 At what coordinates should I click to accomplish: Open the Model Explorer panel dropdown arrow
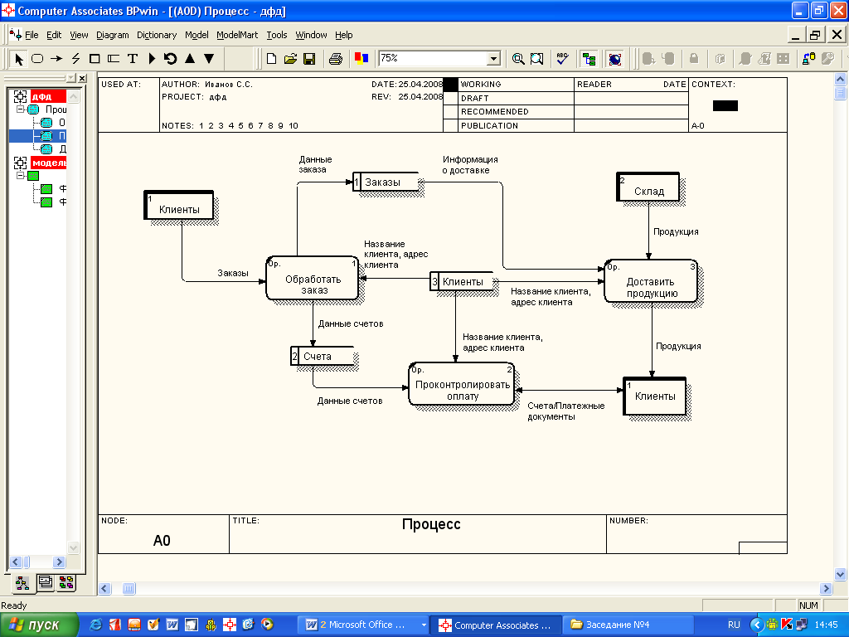(71, 78)
